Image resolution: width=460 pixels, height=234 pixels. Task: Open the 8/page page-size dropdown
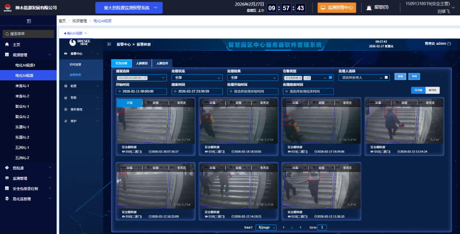(x=266, y=228)
